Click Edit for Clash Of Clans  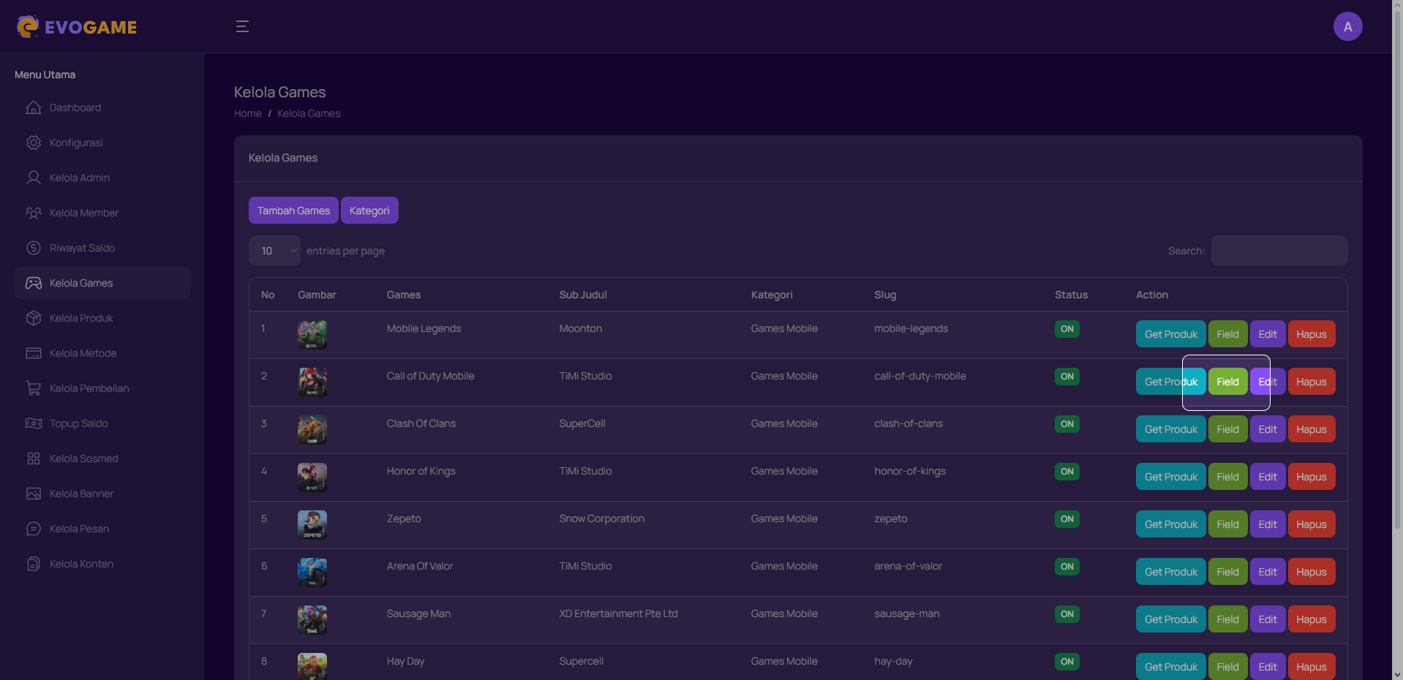click(x=1268, y=429)
